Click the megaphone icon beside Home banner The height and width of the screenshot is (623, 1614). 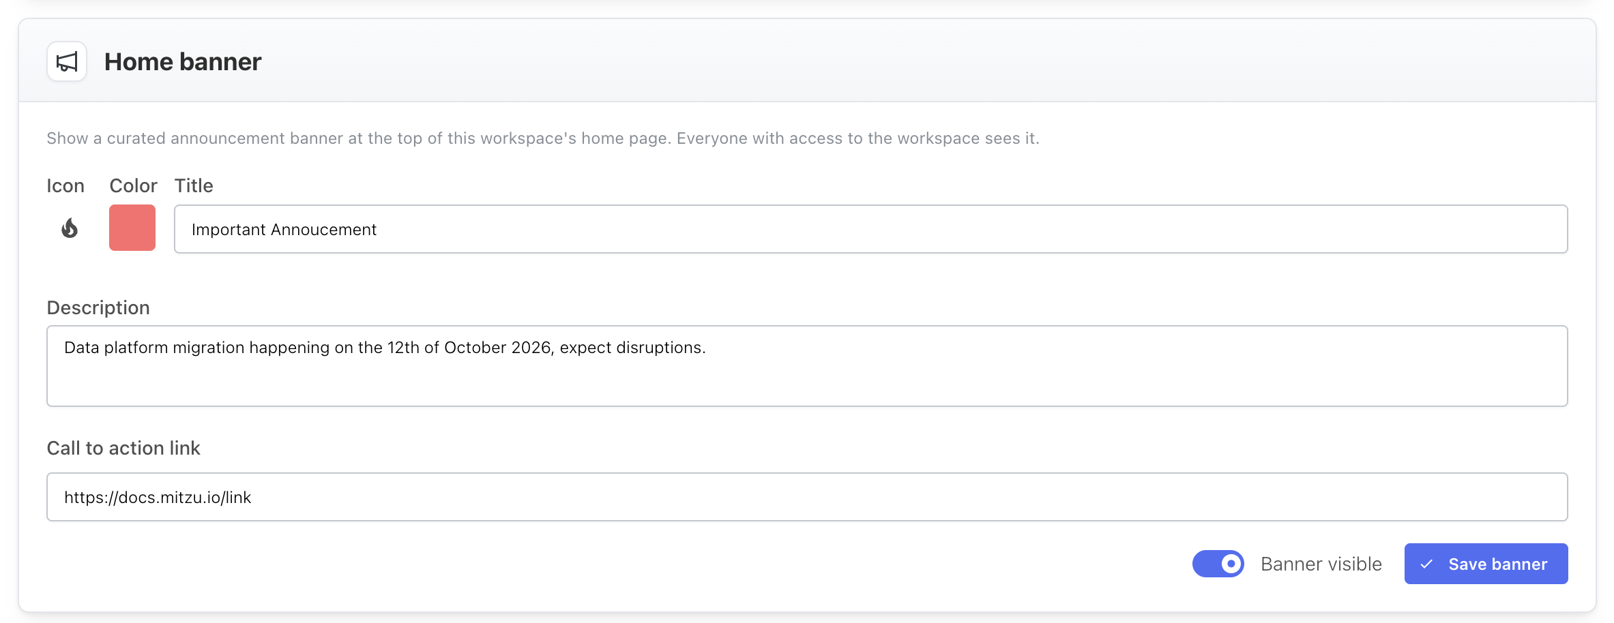pos(67,62)
